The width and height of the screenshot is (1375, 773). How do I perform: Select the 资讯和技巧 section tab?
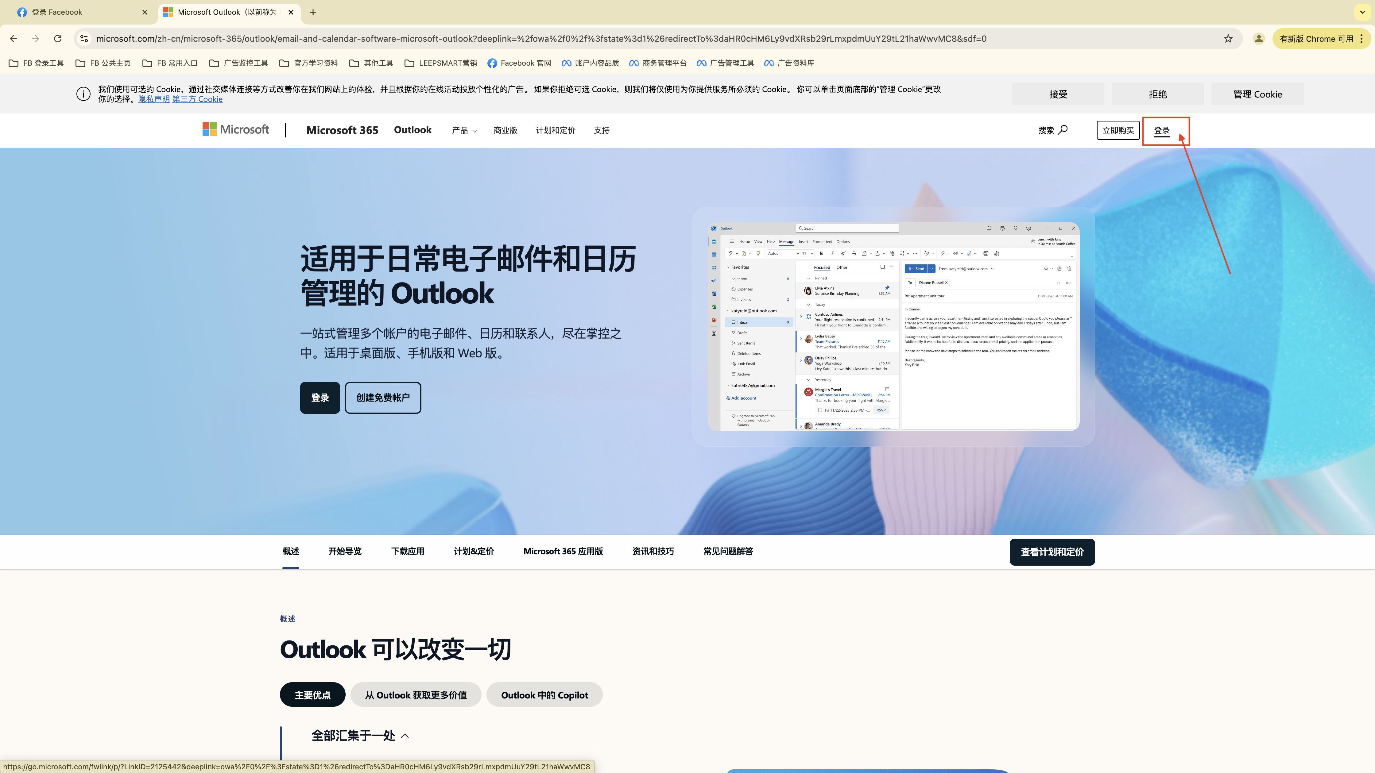pos(653,552)
